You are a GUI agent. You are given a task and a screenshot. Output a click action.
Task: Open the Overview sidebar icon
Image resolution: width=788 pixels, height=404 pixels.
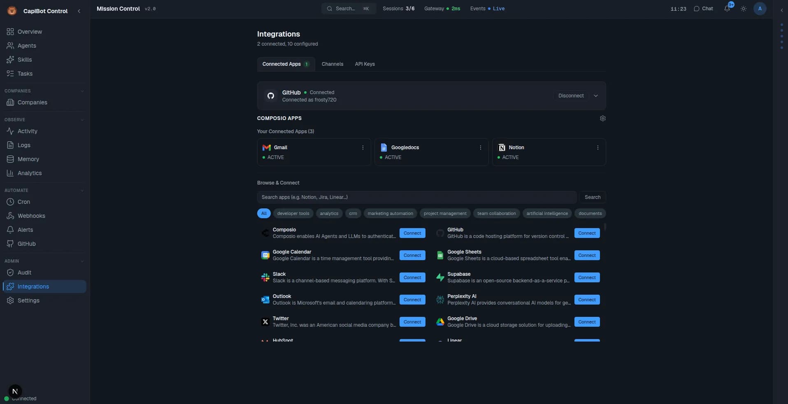click(10, 32)
